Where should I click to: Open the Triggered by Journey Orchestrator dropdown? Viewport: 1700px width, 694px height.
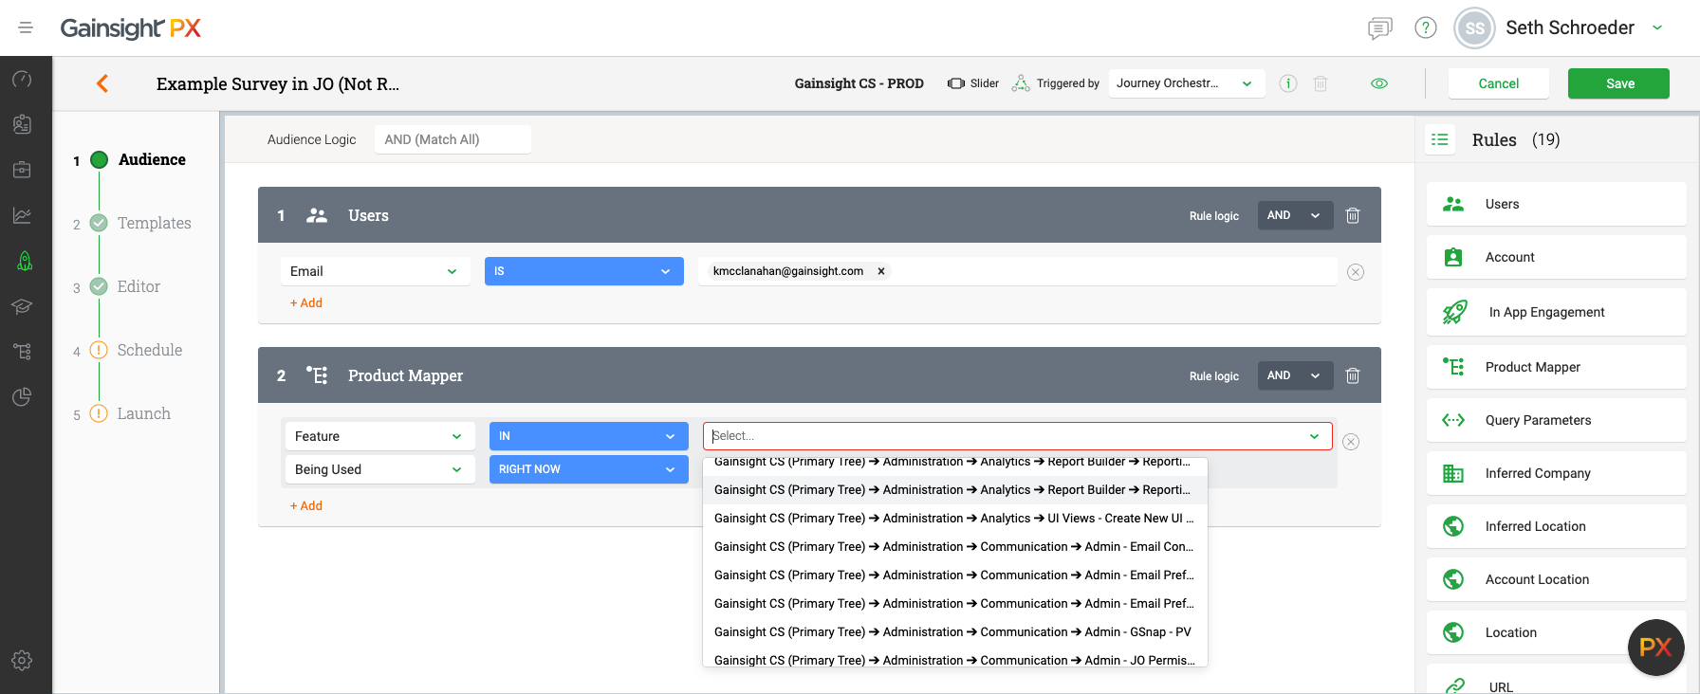tap(1186, 83)
